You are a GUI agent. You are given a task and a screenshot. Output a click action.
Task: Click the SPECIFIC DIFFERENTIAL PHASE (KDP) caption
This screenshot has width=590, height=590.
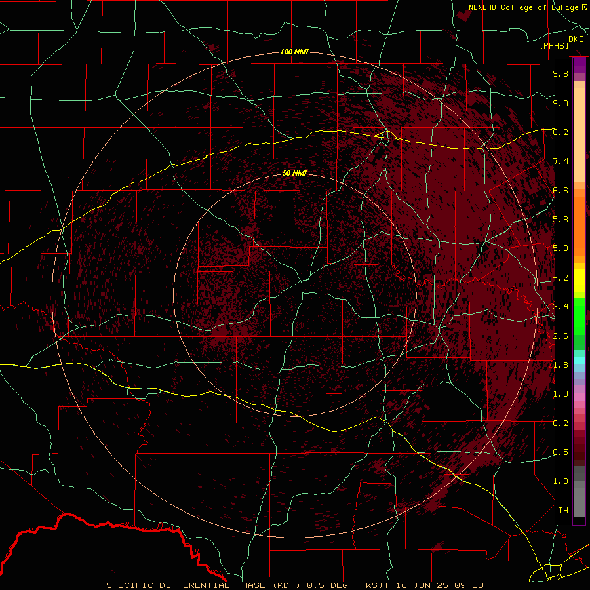[x=204, y=585]
